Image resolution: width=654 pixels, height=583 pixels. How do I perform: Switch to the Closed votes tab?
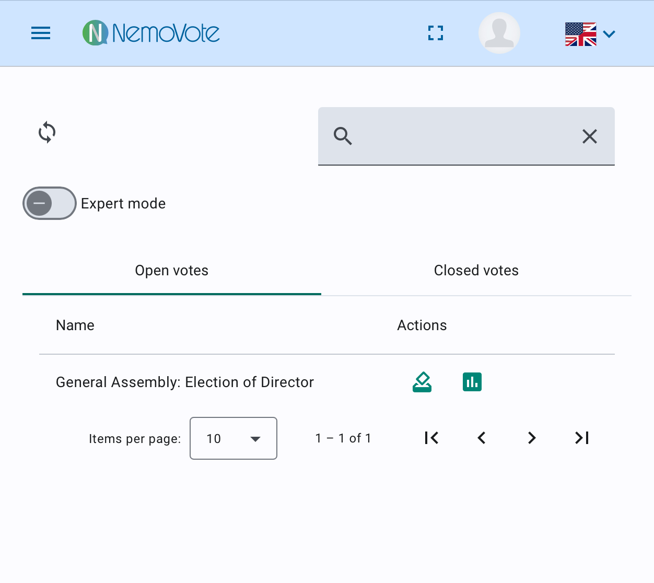tap(476, 271)
